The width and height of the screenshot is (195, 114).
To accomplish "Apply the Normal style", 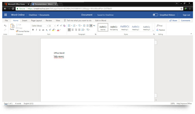I will point(103,27).
